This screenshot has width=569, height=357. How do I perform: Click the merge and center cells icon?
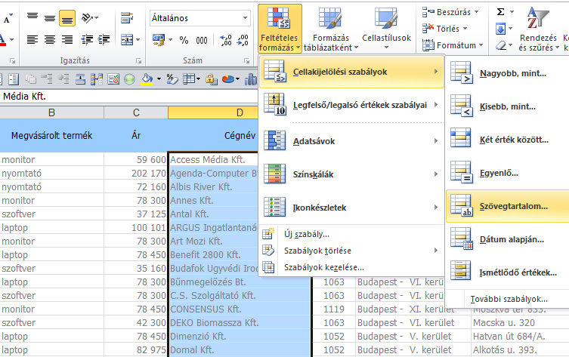click(x=127, y=39)
